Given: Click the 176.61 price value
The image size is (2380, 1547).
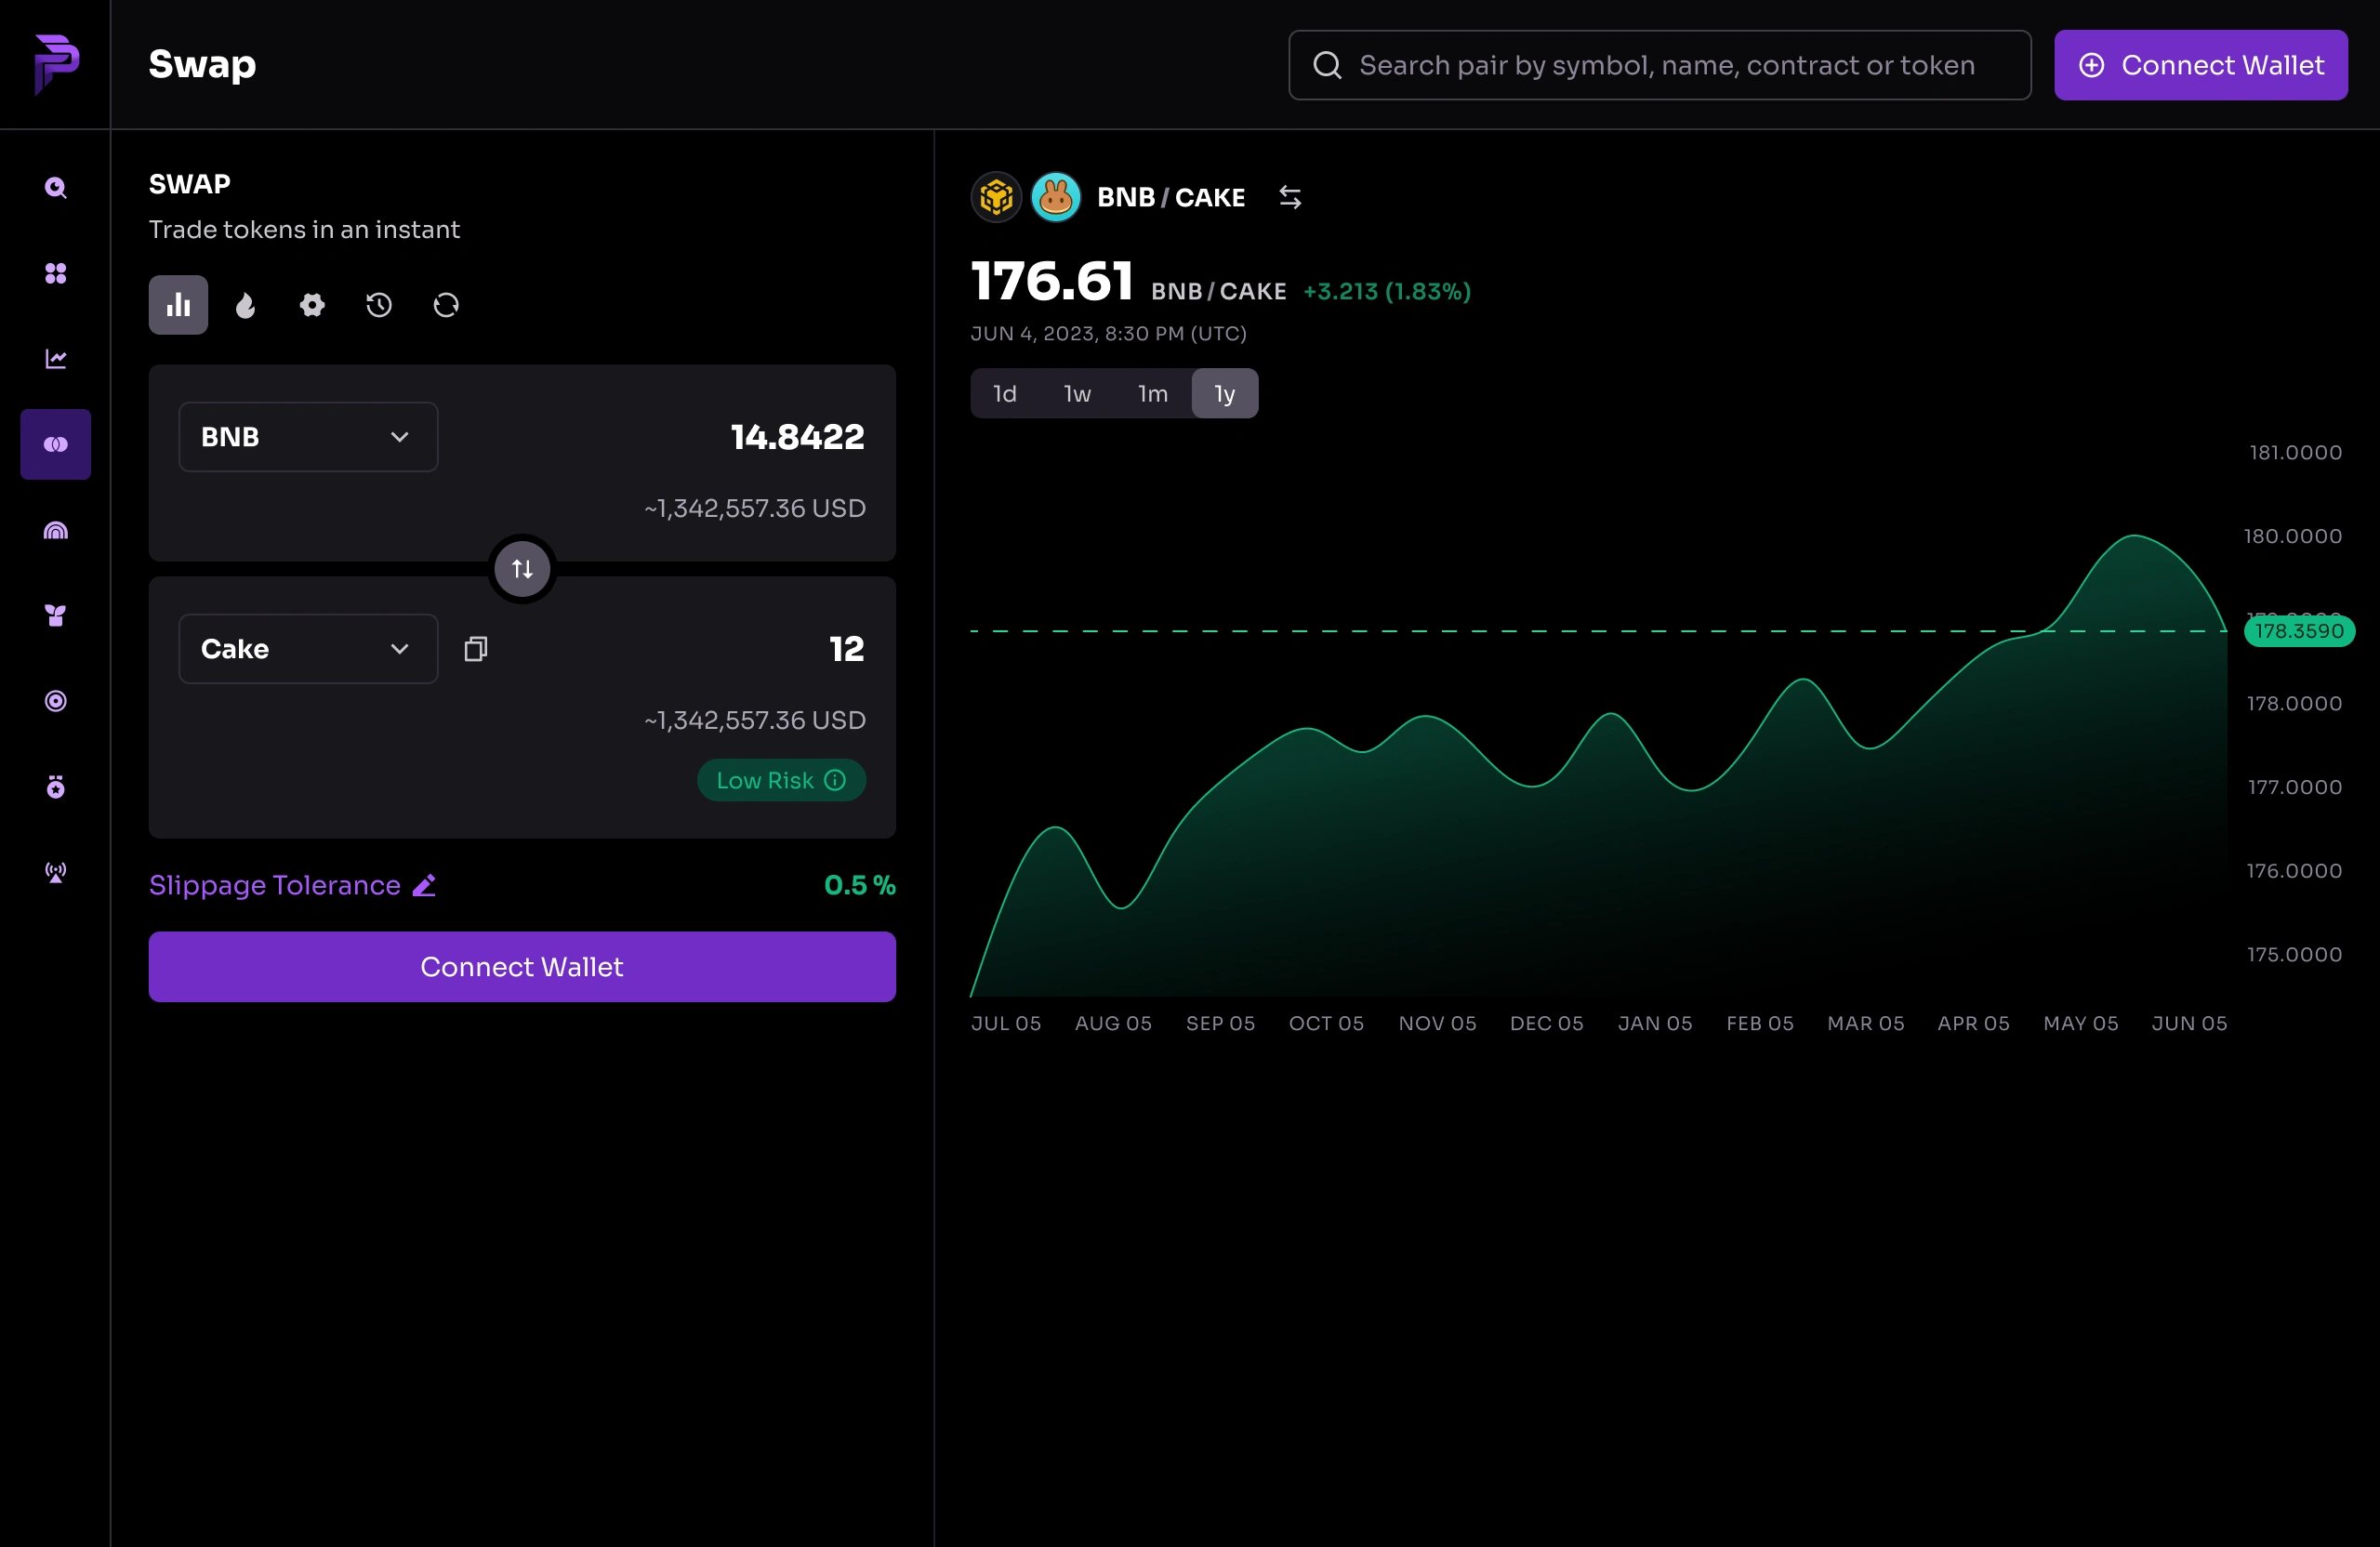Looking at the screenshot, I should (x=1051, y=281).
